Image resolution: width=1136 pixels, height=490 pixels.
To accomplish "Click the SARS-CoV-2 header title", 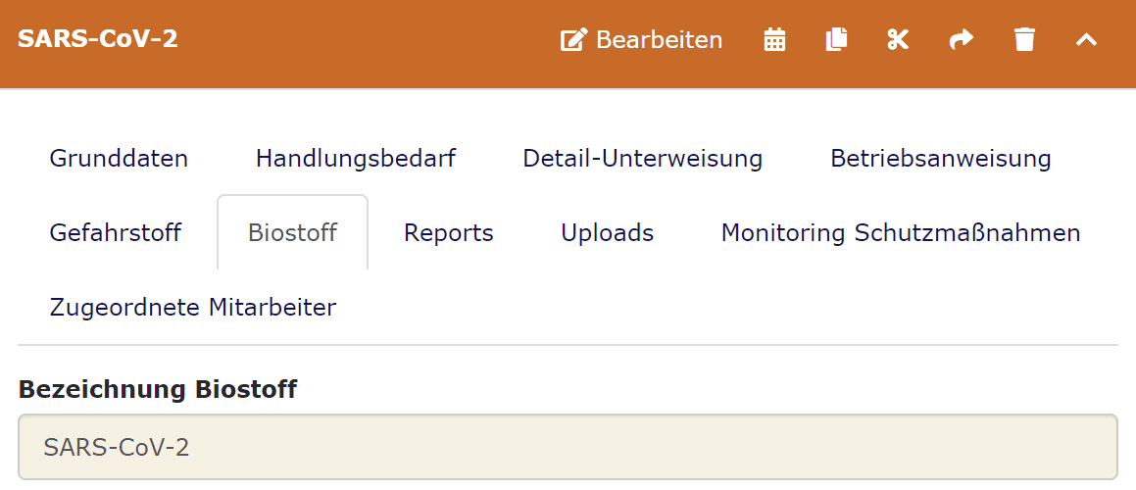I will (98, 39).
